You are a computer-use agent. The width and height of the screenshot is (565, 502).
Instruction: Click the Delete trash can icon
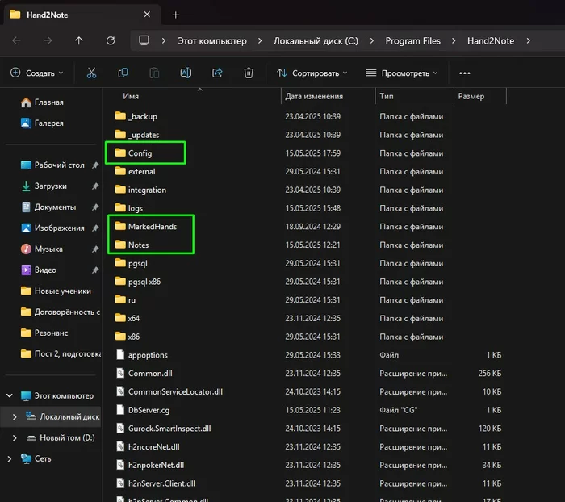(x=249, y=73)
